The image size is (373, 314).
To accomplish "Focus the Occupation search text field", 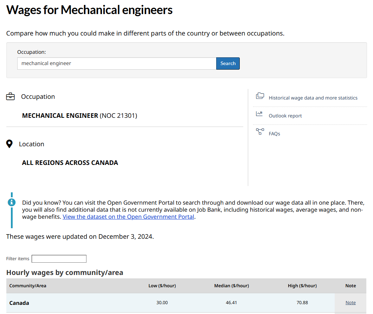I will point(116,64).
